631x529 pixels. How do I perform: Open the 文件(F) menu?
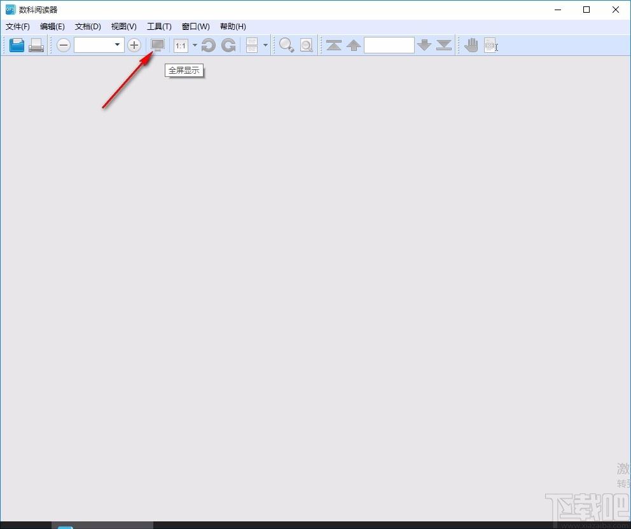click(18, 27)
